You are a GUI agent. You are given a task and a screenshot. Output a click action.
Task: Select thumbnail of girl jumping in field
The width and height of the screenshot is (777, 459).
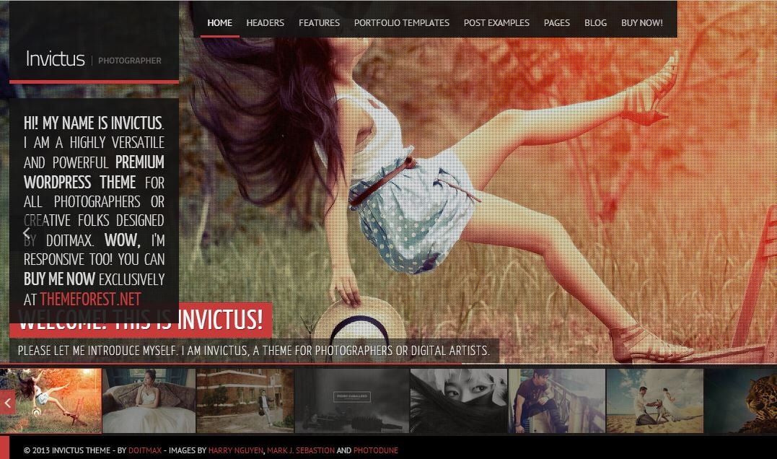click(51, 401)
